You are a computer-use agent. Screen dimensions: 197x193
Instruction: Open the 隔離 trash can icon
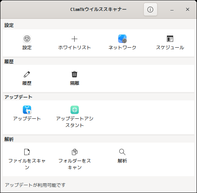coord(75,74)
